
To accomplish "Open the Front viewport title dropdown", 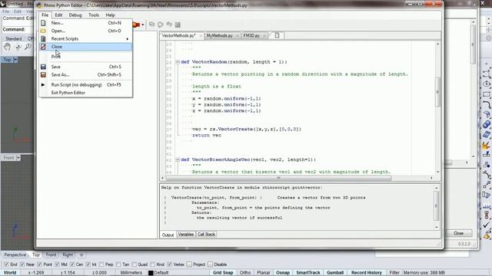I will (18, 158).
